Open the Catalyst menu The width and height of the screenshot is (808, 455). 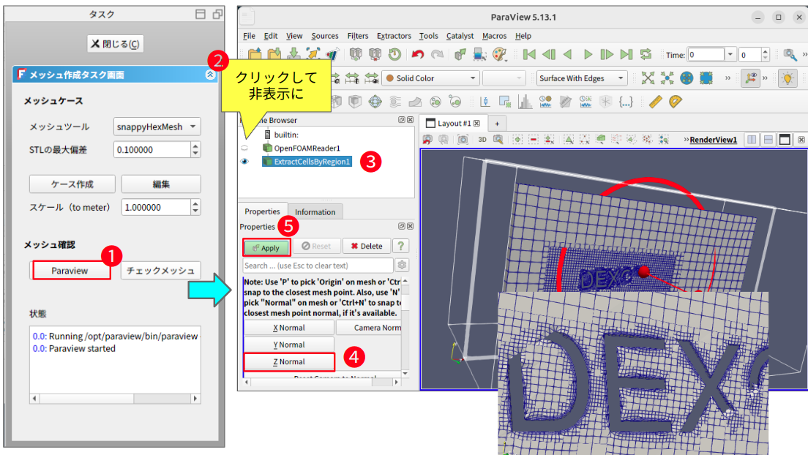click(460, 36)
